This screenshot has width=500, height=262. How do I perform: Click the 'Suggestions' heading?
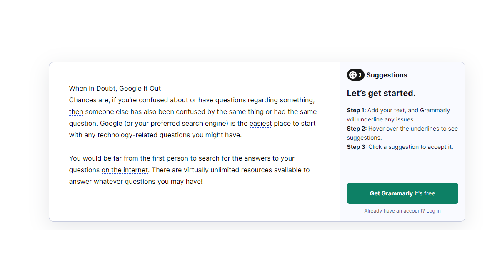tap(387, 75)
